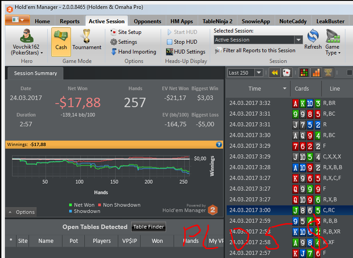Select the hand at 24.03.2017 3:28

[x=289, y=167]
